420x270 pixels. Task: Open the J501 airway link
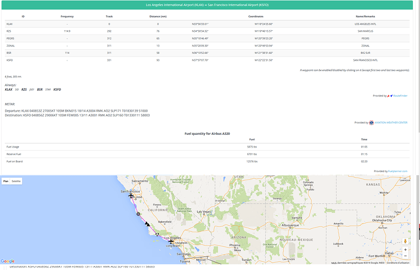click(x=31, y=89)
